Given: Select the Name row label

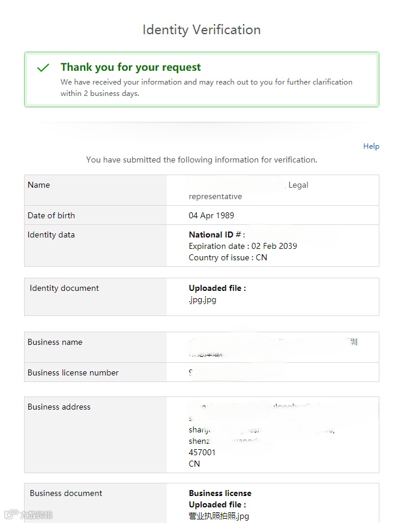Looking at the screenshot, I should coord(38,185).
